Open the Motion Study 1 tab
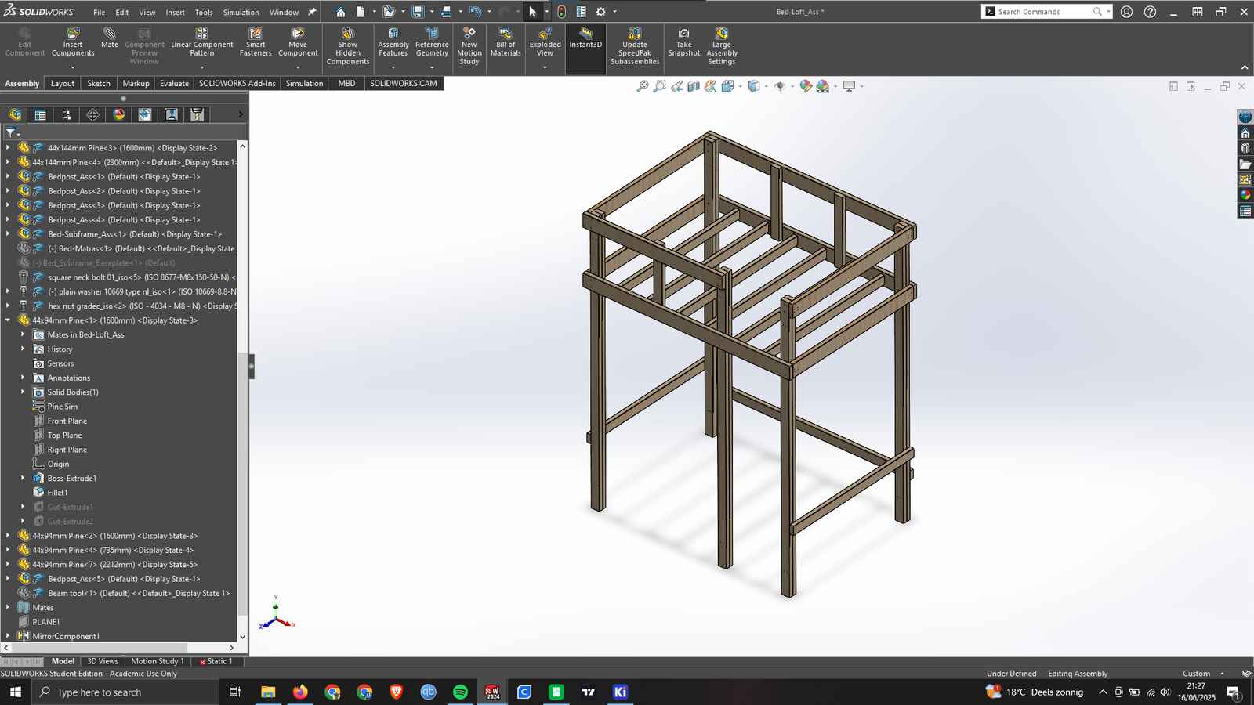 [x=157, y=661]
